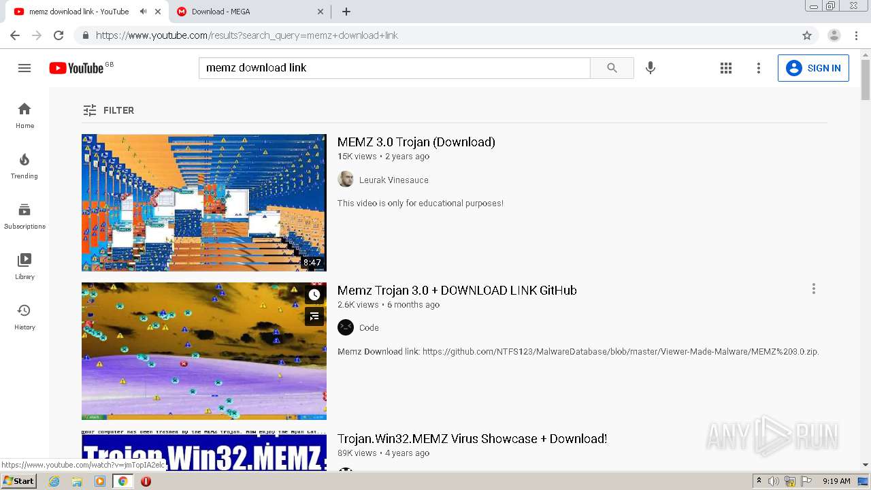The image size is (871, 490).
Task: Open the YouTube hamburger guide menu
Action: pos(24,68)
